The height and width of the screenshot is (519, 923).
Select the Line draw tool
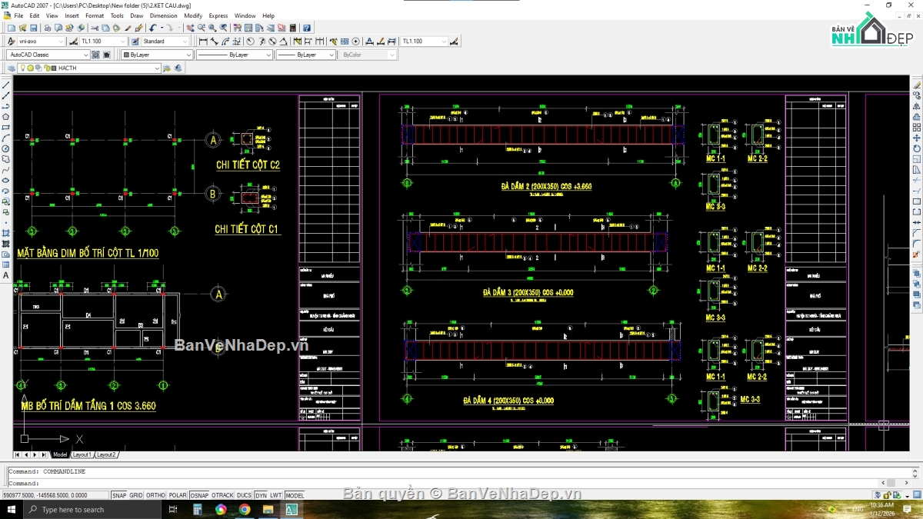coord(6,85)
